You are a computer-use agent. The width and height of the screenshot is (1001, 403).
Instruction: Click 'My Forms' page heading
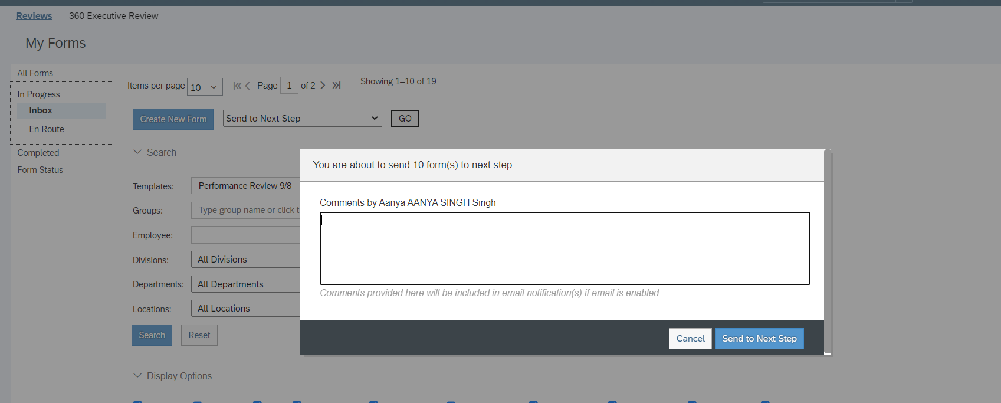point(55,43)
